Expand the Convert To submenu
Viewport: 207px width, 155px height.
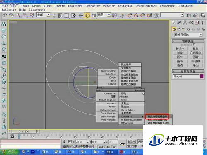132,117
